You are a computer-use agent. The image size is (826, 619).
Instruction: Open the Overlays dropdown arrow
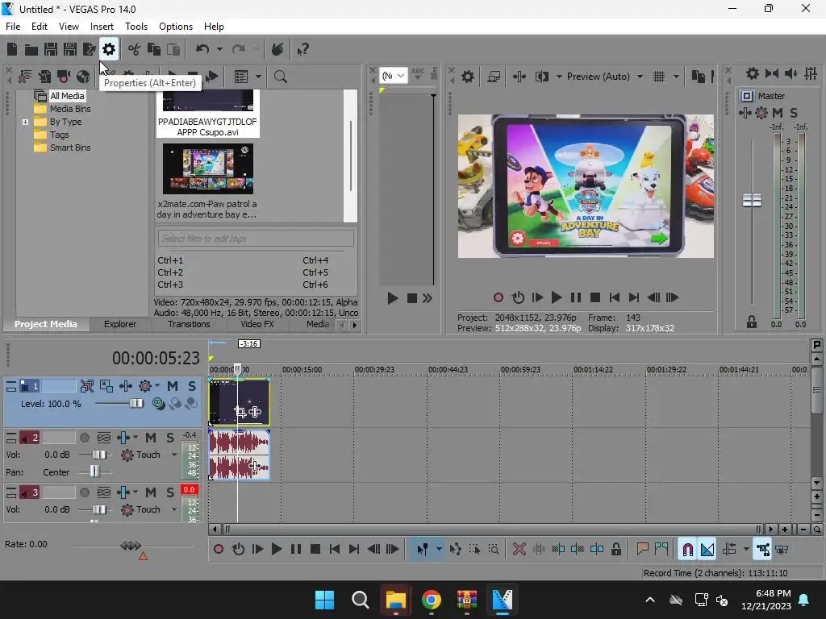[676, 77]
